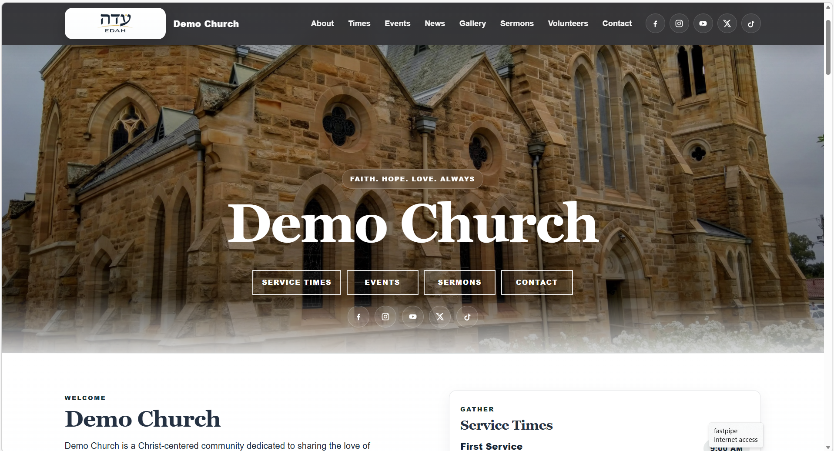Click the X icon in the hero section
Viewport: 834px width, 451px height.
440,317
